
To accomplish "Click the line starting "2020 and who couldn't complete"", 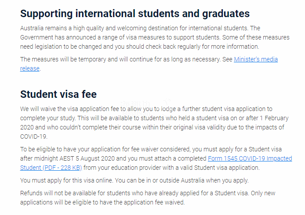I will pyautogui.click(x=152, y=127).
